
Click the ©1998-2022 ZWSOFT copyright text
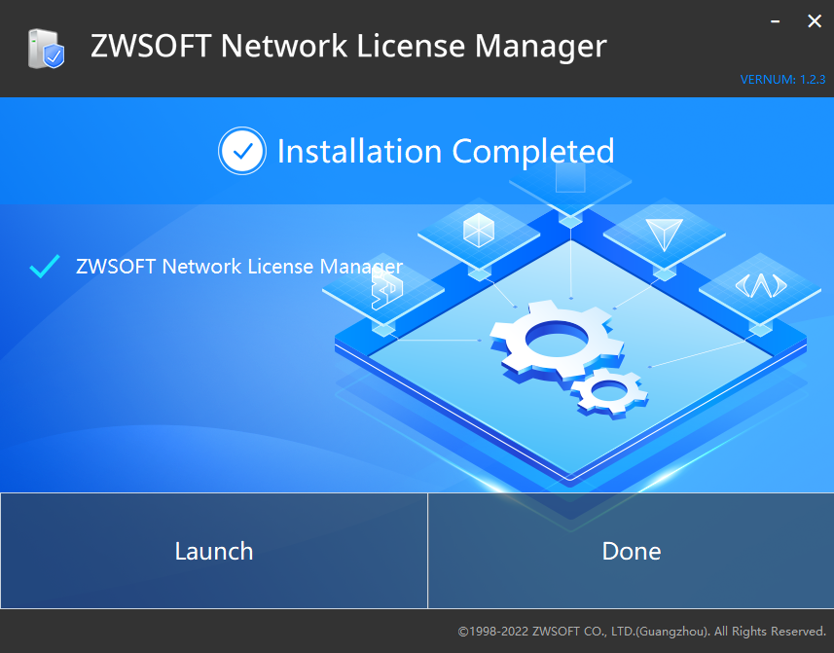tap(642, 632)
